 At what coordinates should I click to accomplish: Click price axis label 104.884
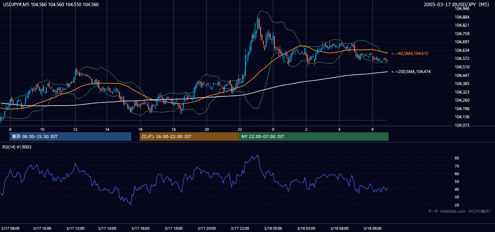pyautogui.click(x=462, y=17)
